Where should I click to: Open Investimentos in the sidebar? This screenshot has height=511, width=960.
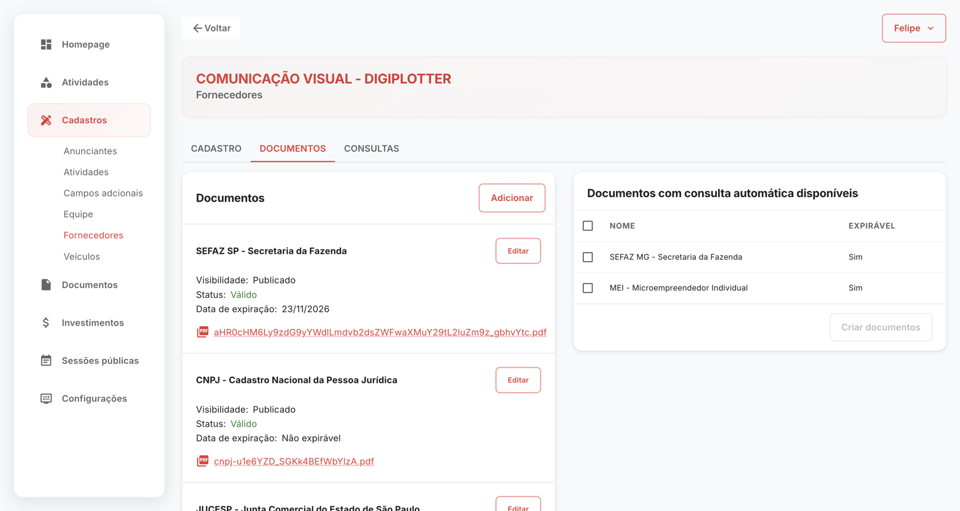[x=89, y=323]
